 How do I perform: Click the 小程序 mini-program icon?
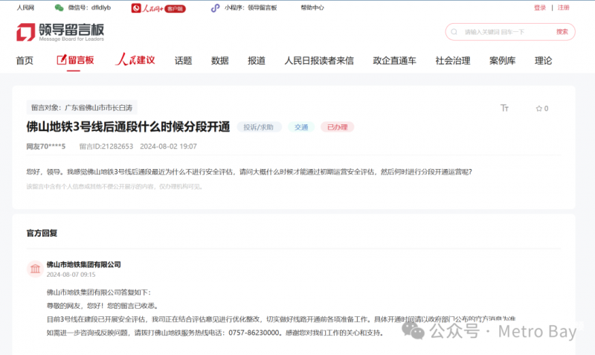[x=215, y=8]
